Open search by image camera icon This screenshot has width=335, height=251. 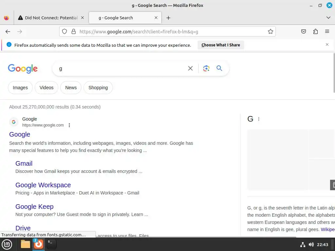click(206, 68)
